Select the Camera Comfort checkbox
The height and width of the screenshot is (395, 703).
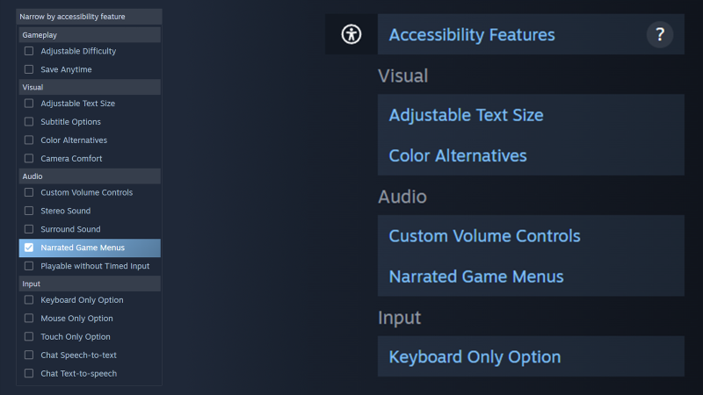pos(29,159)
